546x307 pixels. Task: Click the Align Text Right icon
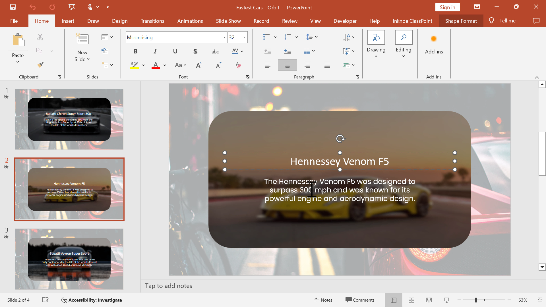tap(307, 65)
